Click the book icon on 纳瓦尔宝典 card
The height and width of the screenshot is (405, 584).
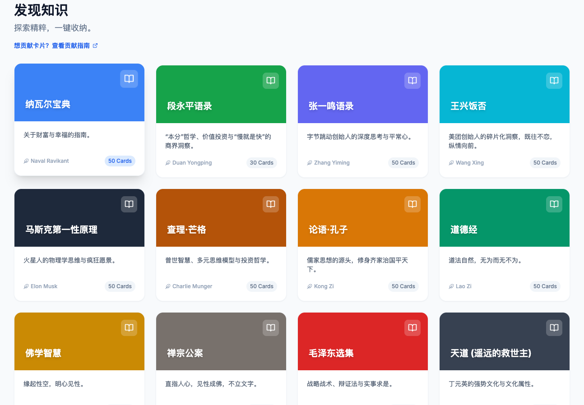(129, 79)
